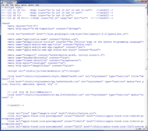Click the mq.3ae8e02ece5b.css link line

73,83
